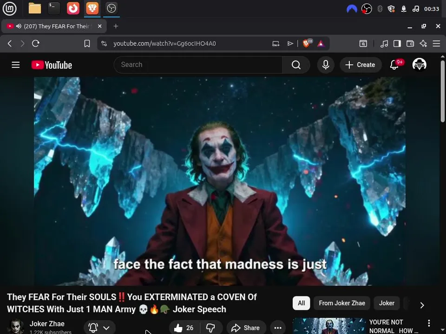Switch to the Brave browser panel icon

(x=92, y=8)
